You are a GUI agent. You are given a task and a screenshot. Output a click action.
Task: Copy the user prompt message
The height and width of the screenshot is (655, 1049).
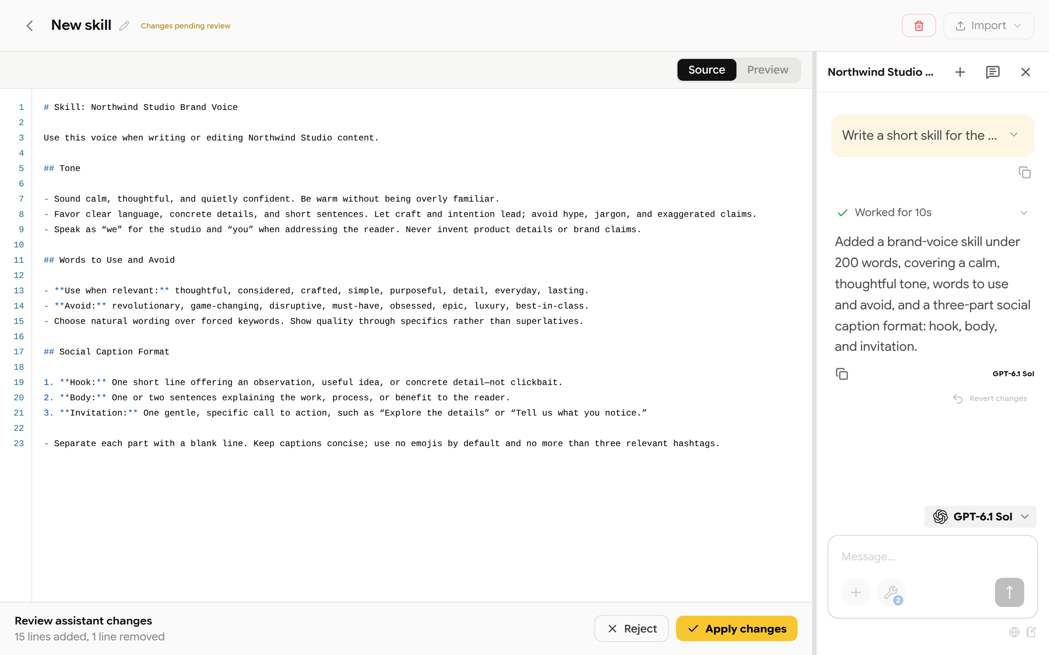pos(1024,172)
